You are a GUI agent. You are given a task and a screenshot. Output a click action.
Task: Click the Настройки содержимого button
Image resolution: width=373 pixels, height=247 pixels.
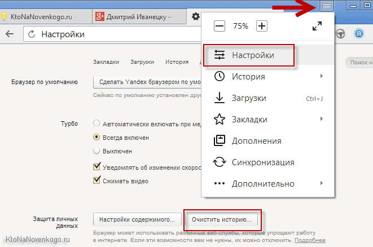point(137,219)
